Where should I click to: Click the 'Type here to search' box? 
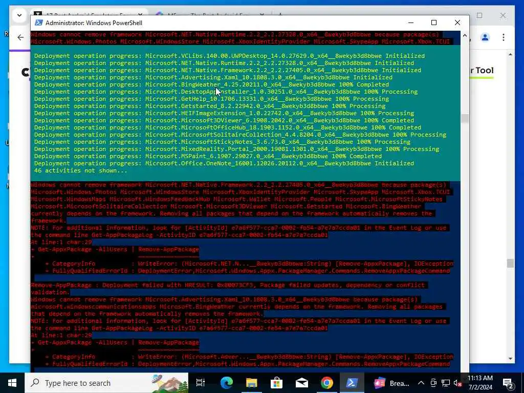pos(106,383)
